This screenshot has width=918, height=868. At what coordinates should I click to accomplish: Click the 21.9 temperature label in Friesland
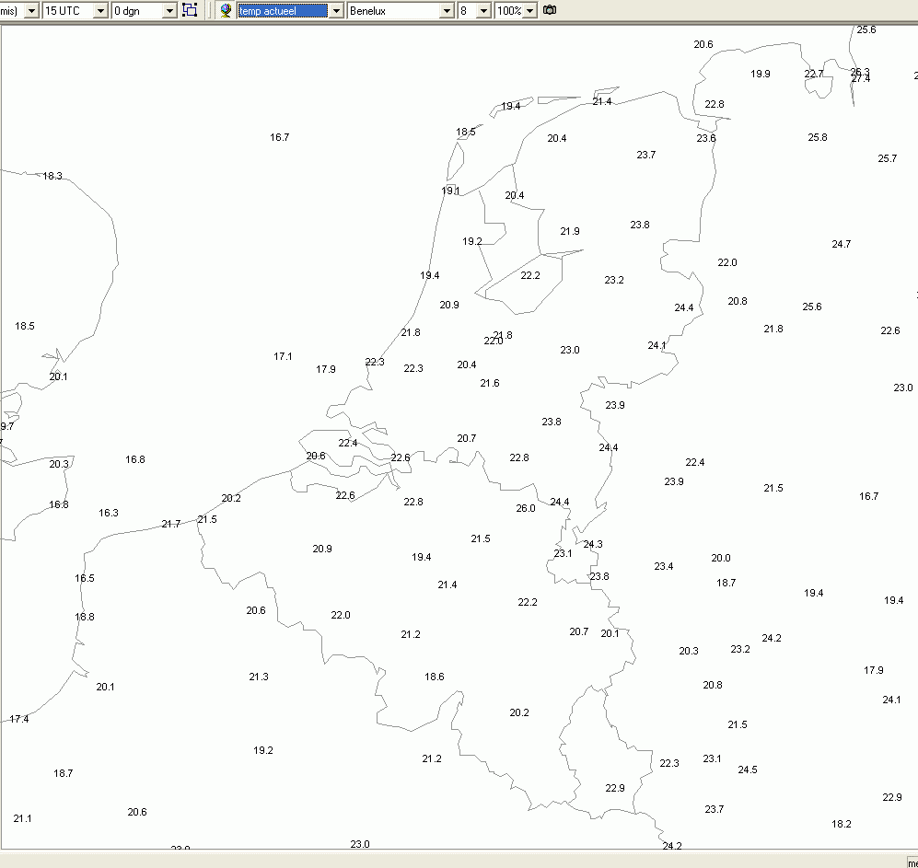570,231
